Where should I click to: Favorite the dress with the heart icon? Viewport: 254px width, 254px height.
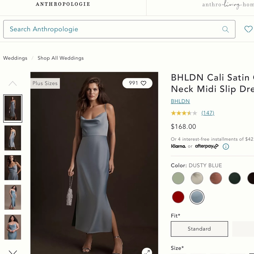click(x=144, y=83)
